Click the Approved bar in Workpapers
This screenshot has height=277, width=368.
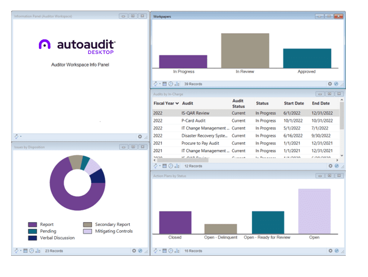[x=307, y=59]
